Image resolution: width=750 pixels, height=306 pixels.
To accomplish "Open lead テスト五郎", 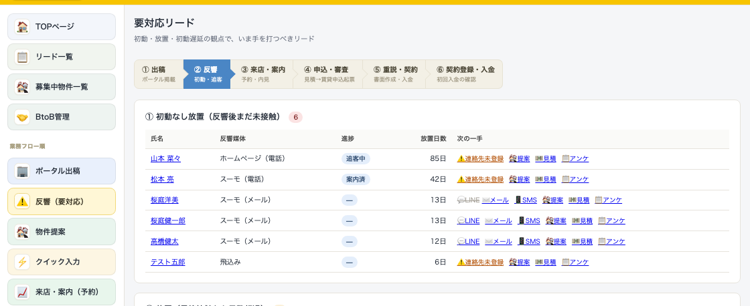I will pyautogui.click(x=168, y=262).
